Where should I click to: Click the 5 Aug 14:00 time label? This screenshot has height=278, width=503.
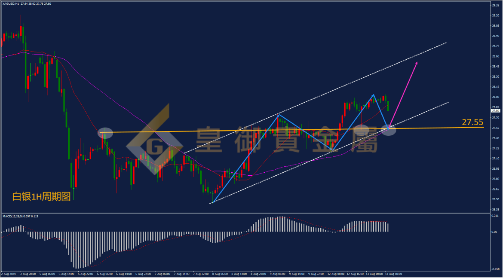(67, 274)
